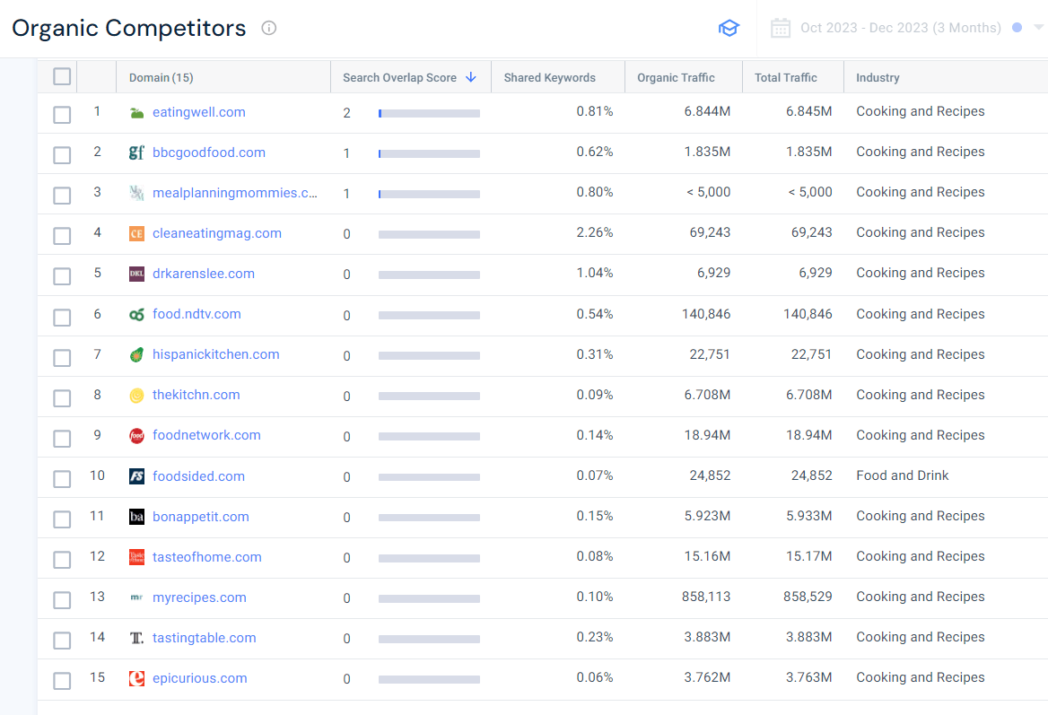Click the blue status dot by date range
The image size is (1048, 715).
pos(1017,28)
